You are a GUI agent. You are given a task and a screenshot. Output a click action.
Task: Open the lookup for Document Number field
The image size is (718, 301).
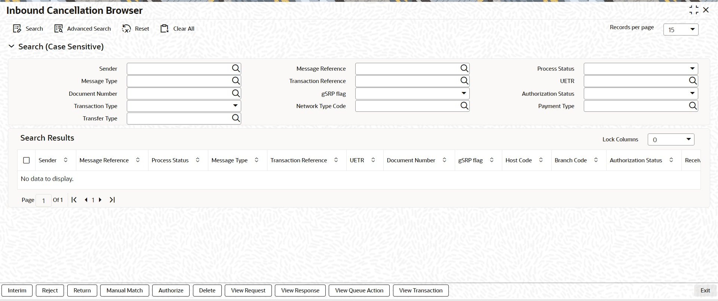[x=236, y=93]
